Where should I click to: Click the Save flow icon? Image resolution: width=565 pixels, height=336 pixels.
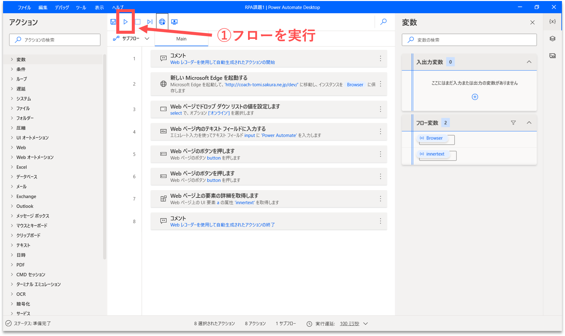coord(113,22)
